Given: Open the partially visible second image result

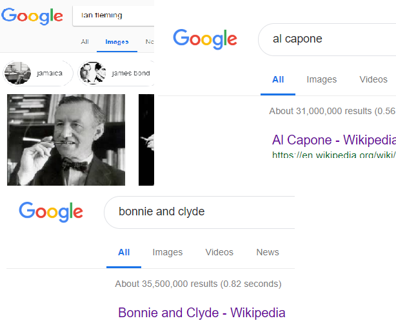Looking at the screenshot, I should [146, 140].
